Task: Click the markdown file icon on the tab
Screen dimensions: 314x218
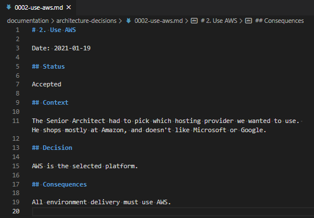Action: [x=9, y=7]
